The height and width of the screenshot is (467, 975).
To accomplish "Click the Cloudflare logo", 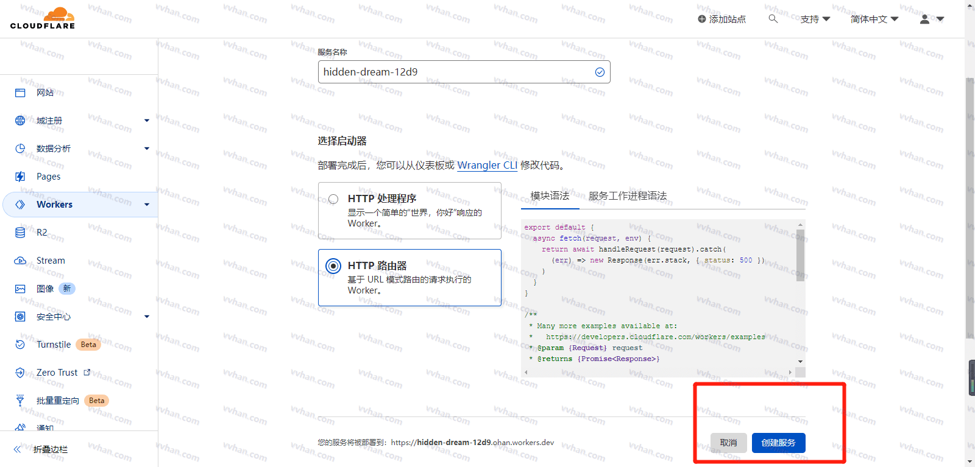I will (x=43, y=18).
